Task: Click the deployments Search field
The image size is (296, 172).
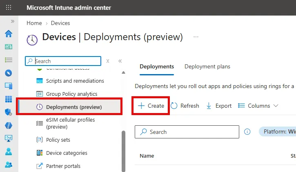Action: coord(187,132)
